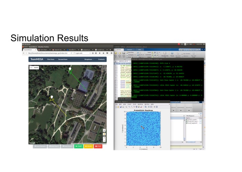Open the View menu in Figure 1

pos(124,104)
